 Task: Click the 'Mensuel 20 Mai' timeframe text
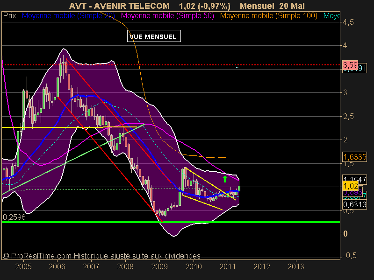coord(272,6)
